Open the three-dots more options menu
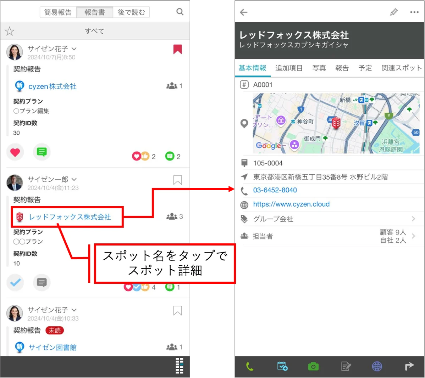 coord(414,12)
